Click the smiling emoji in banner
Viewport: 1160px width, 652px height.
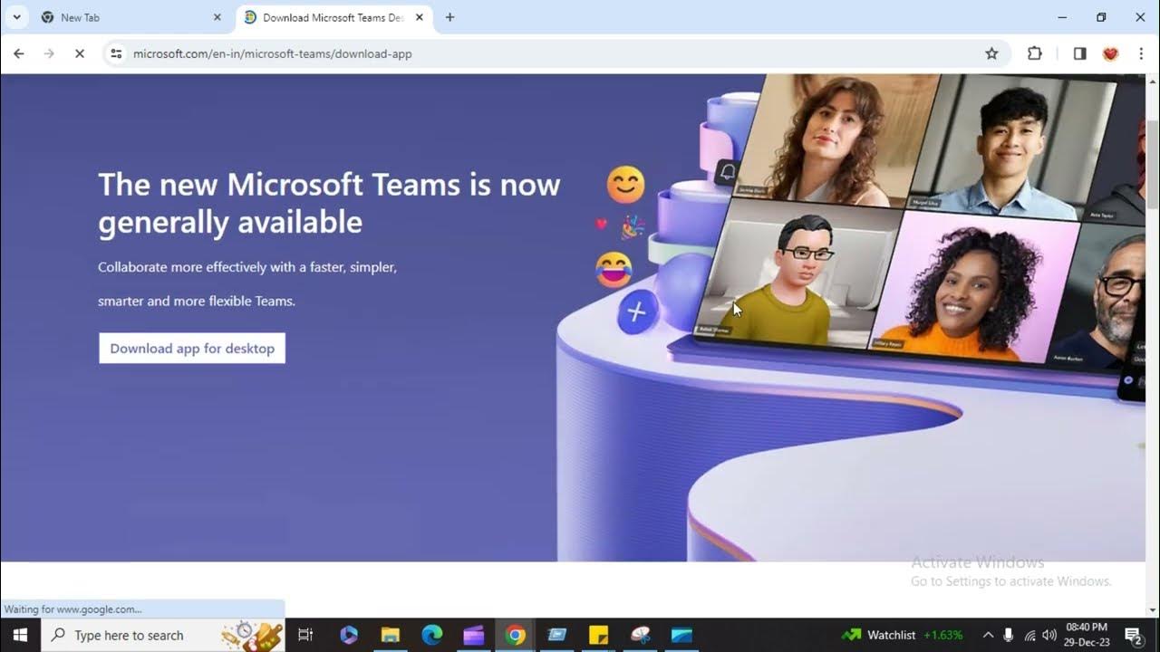coord(625,185)
